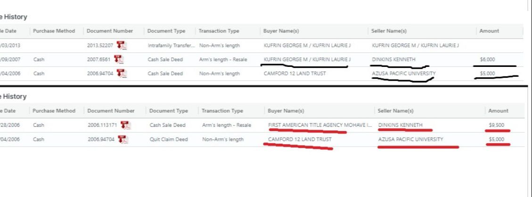Click the vertical scrollbar on right edge
Image resolution: width=532 pixels, height=197 pixels.
(x=529, y=94)
